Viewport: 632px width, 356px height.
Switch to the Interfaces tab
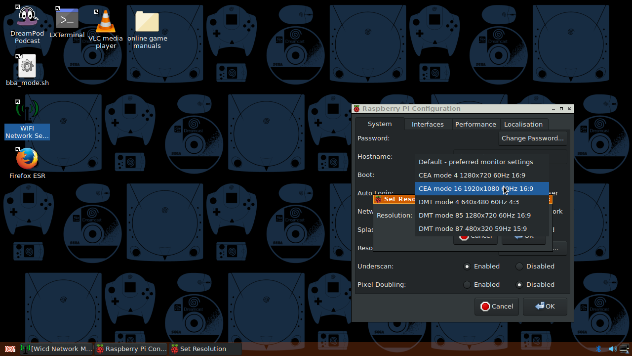(428, 124)
